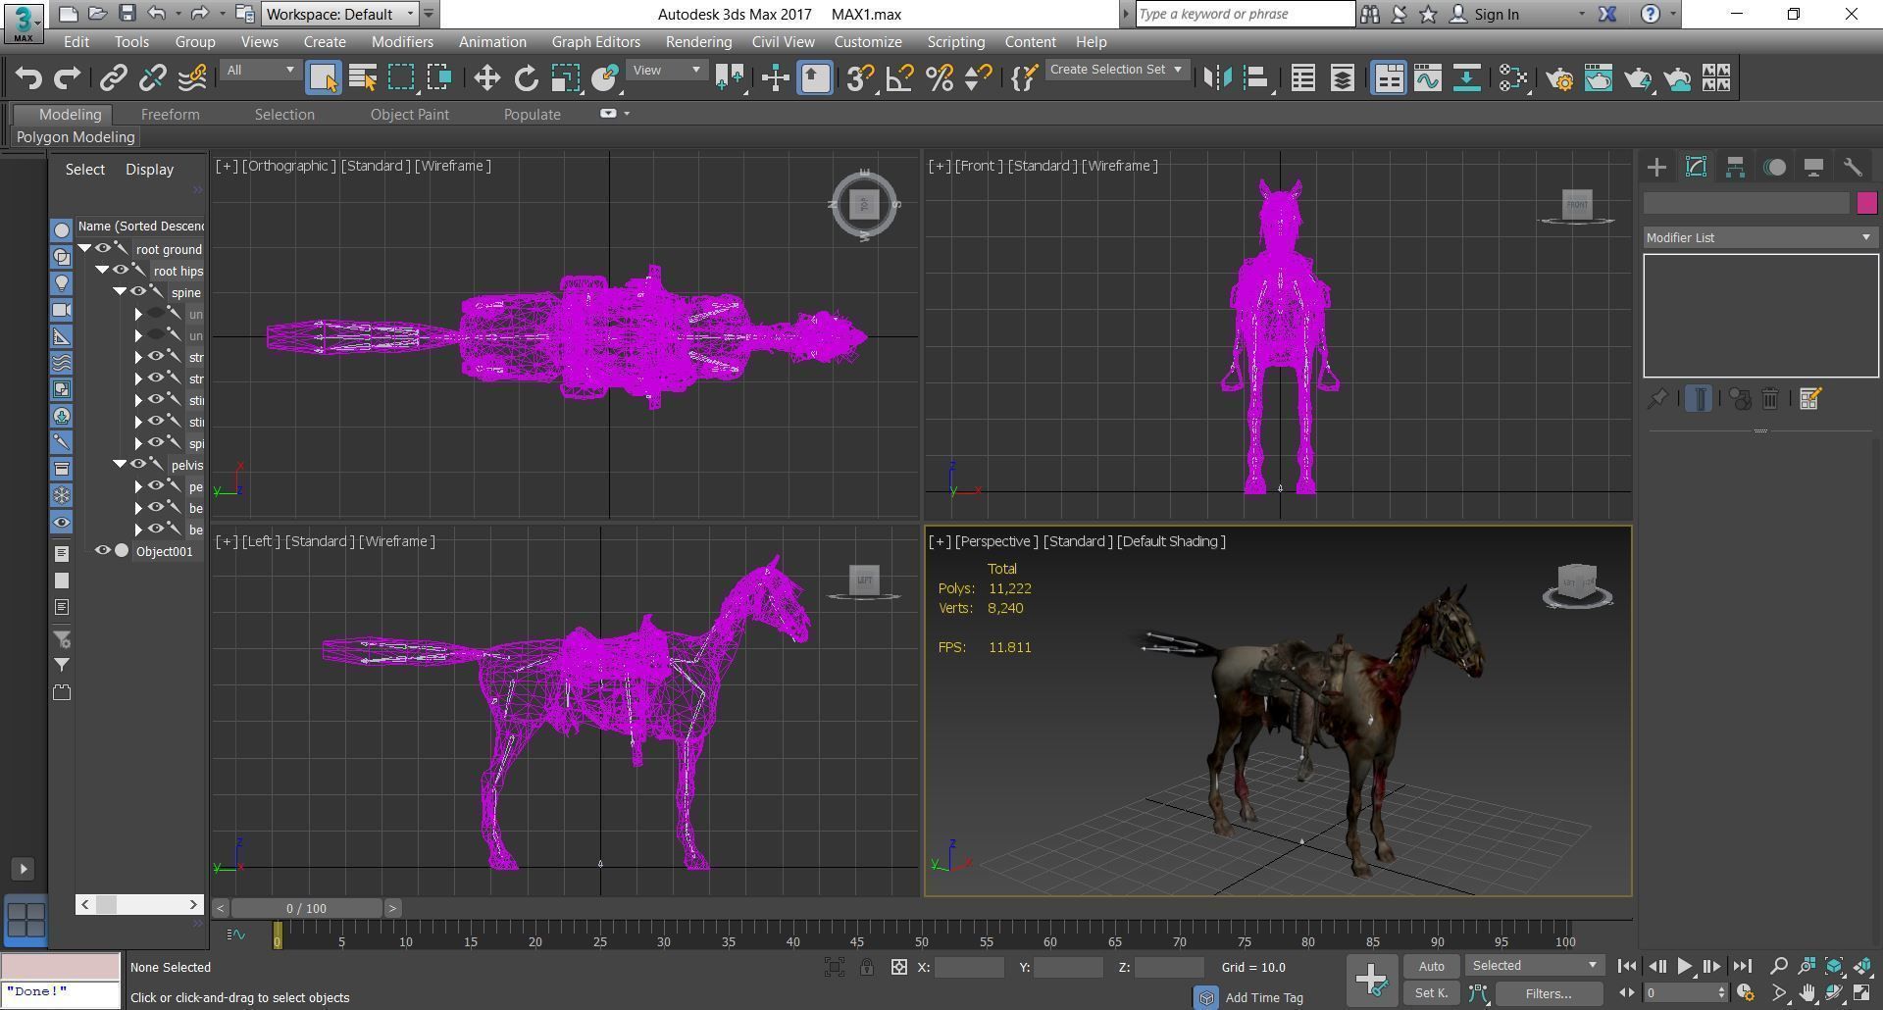Toggle visibility eye of root hips
The height and width of the screenshot is (1010, 1883).
pos(121,271)
